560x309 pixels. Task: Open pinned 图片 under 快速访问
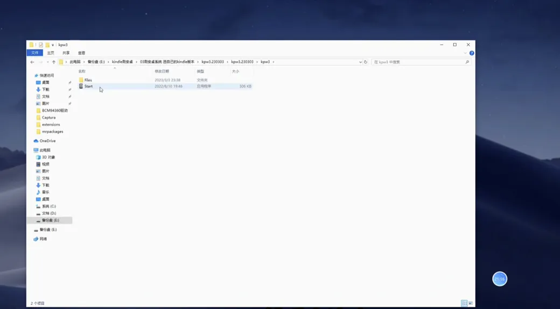(x=45, y=103)
